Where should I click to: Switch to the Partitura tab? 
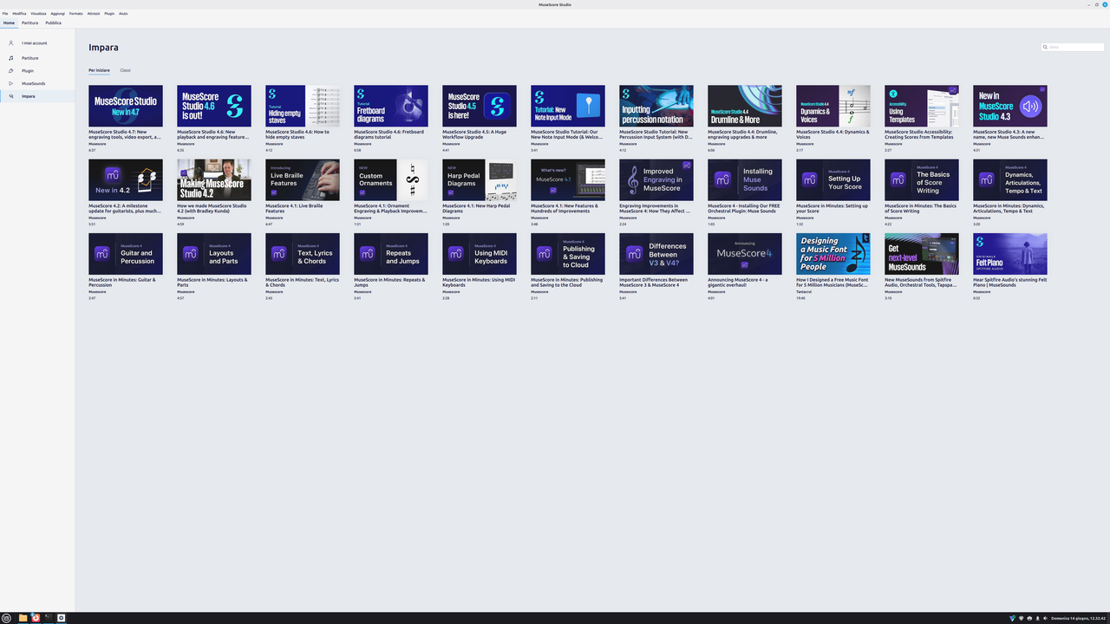30,23
